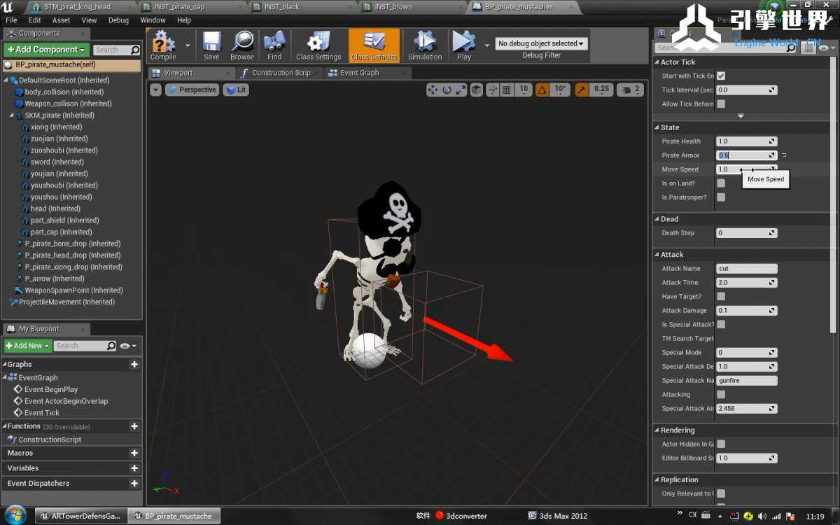
Task: Collapse the DefaultSceneRoot tree node
Action: 6,80
